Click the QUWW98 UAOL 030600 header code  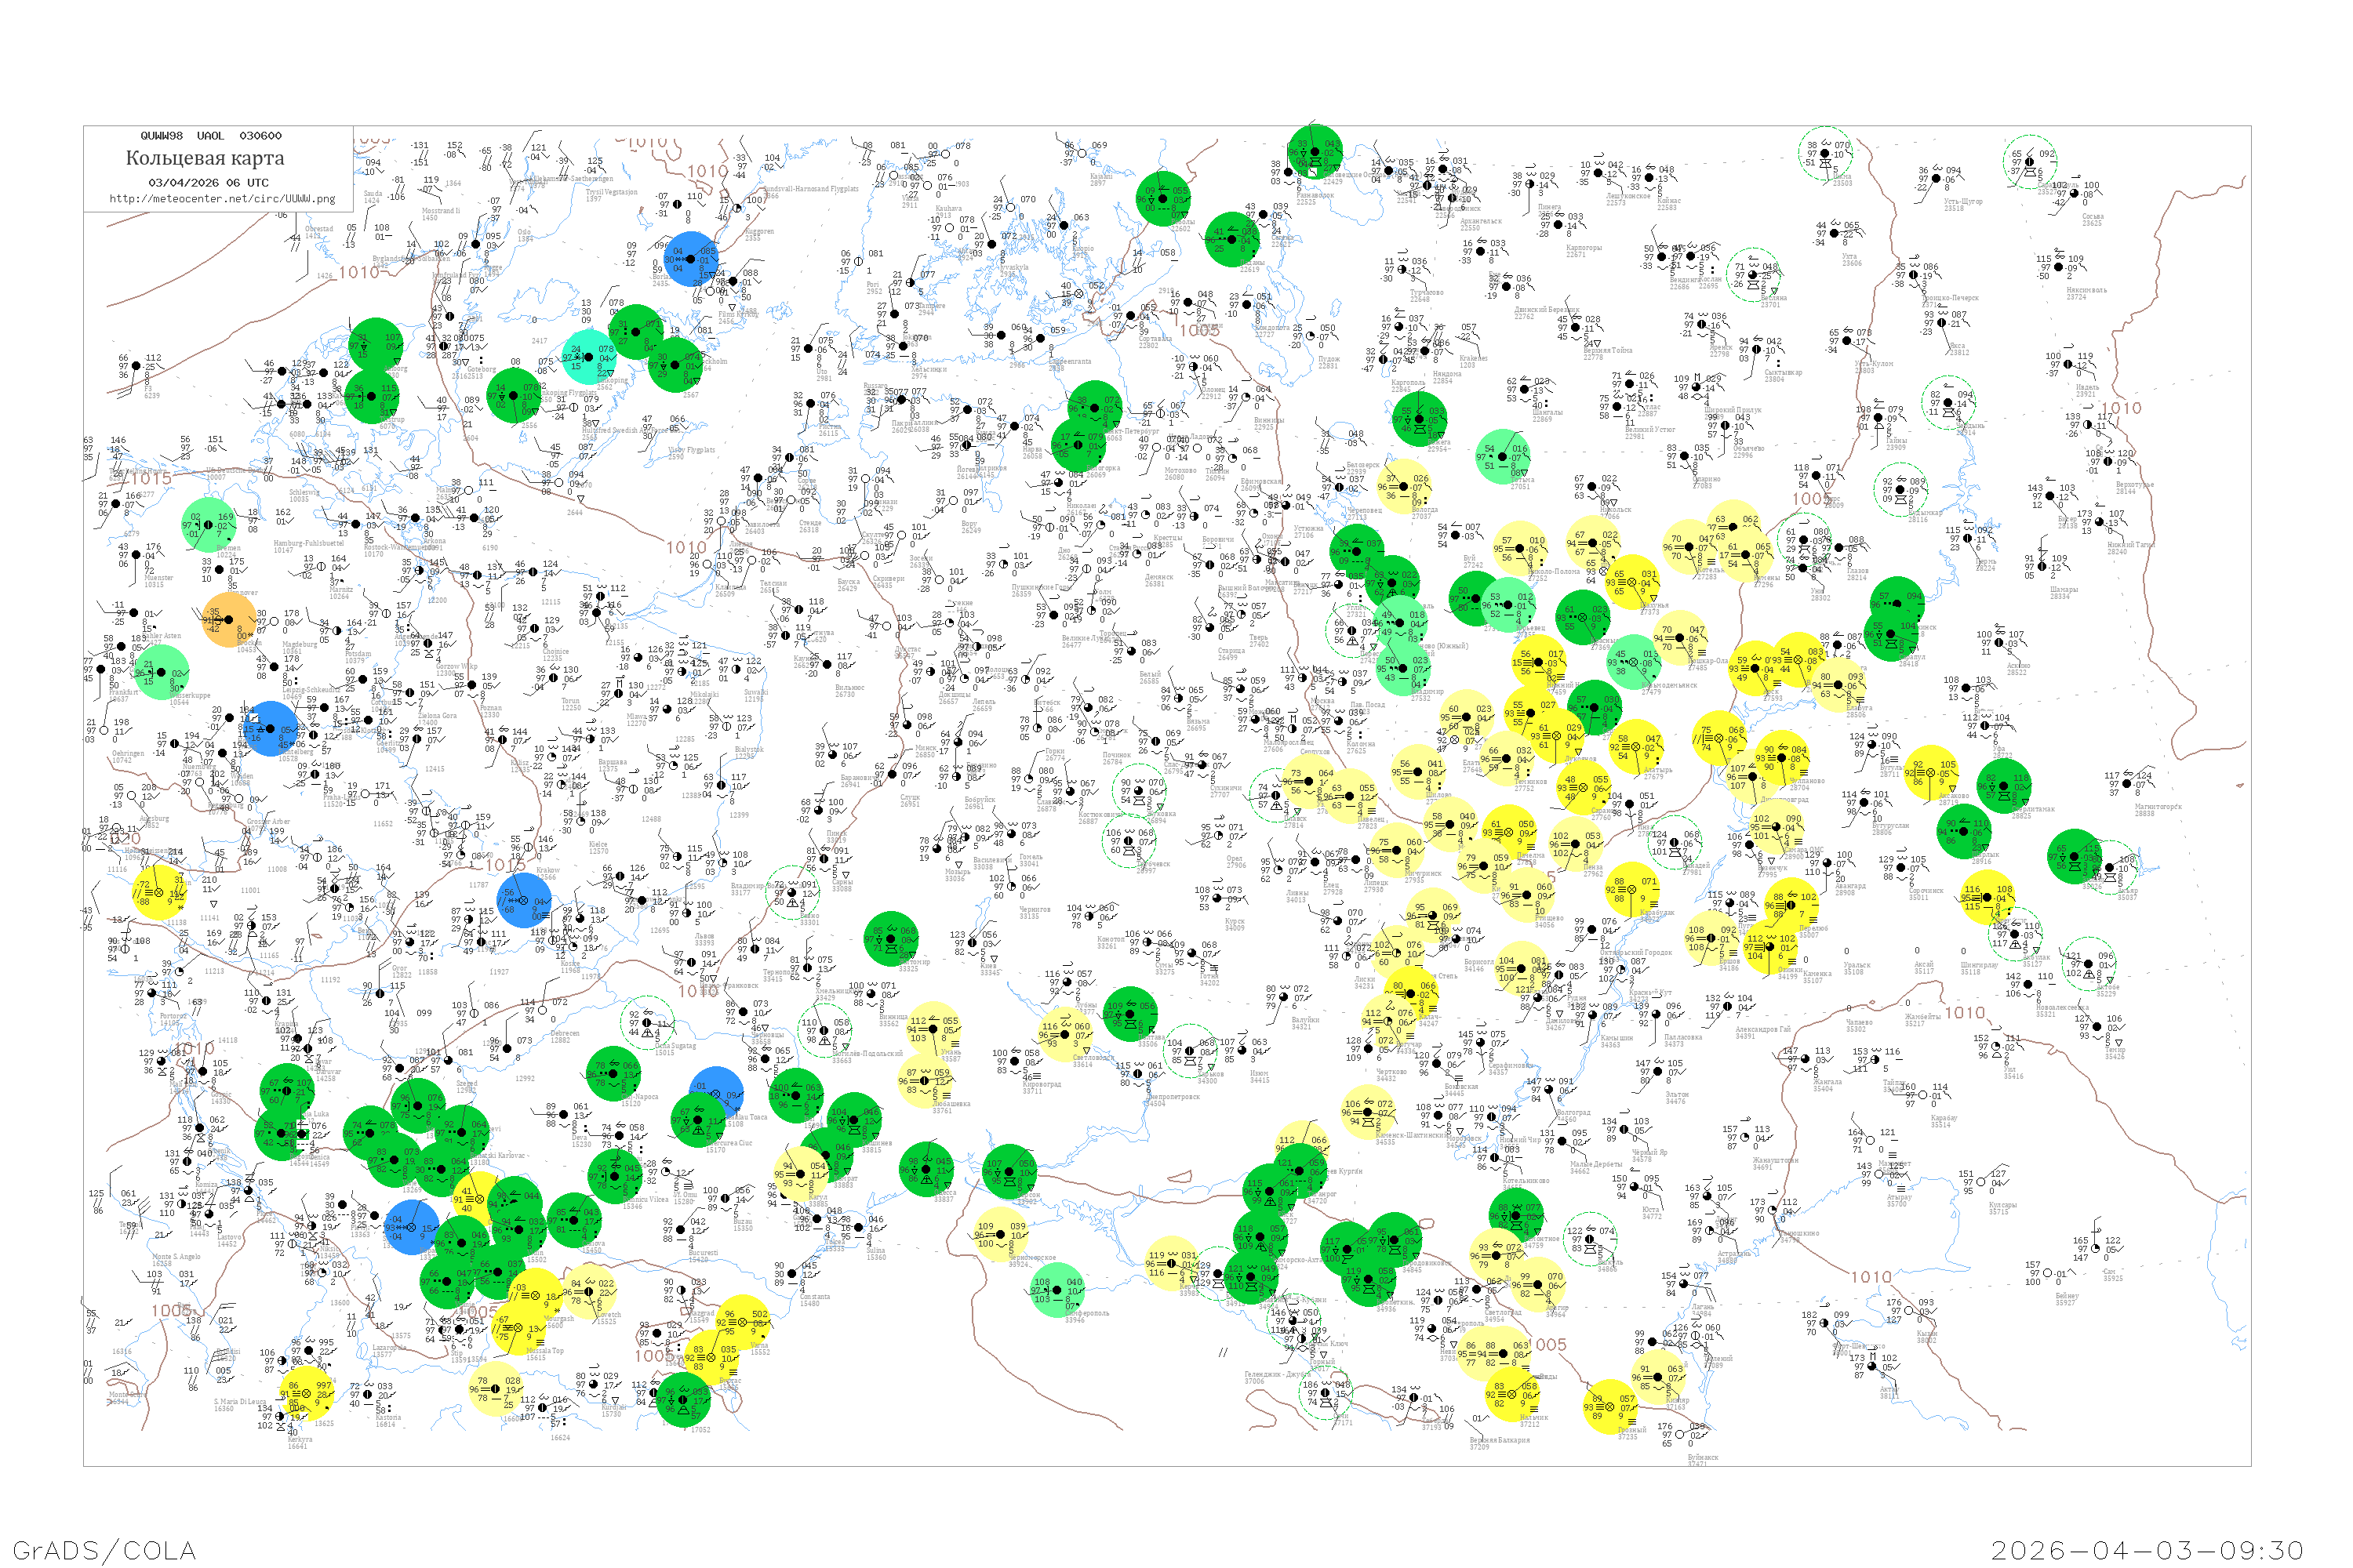click(x=211, y=136)
